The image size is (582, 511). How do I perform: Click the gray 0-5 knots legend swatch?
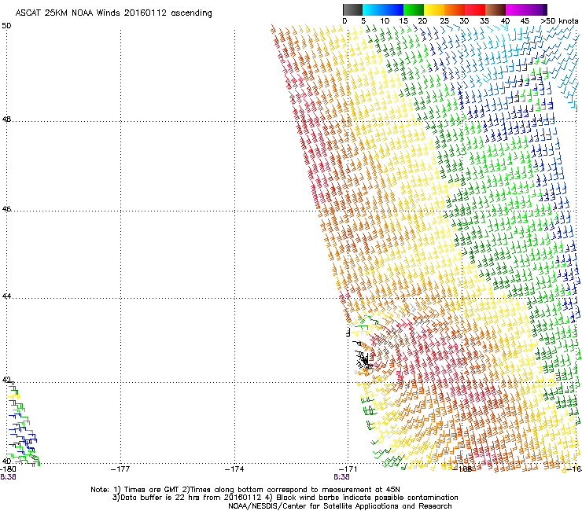tap(352, 9)
